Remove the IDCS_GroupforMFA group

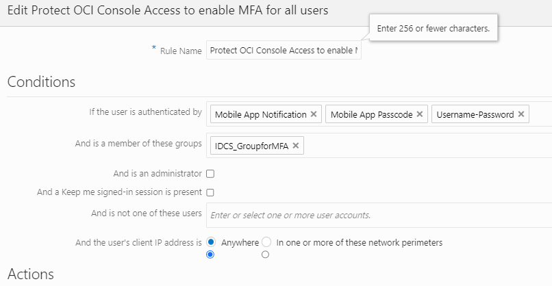click(x=296, y=145)
